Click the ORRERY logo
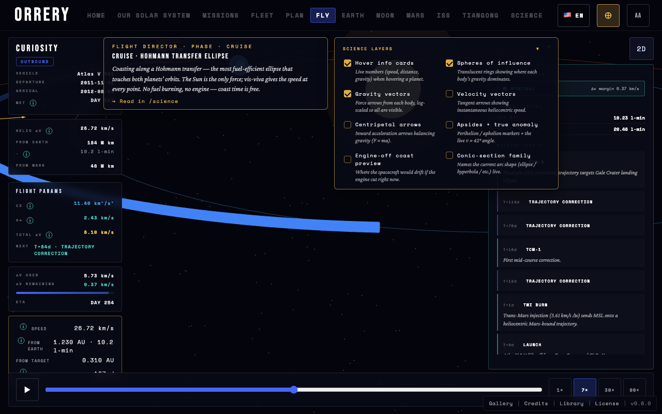The width and height of the screenshot is (662, 414). tap(42, 15)
